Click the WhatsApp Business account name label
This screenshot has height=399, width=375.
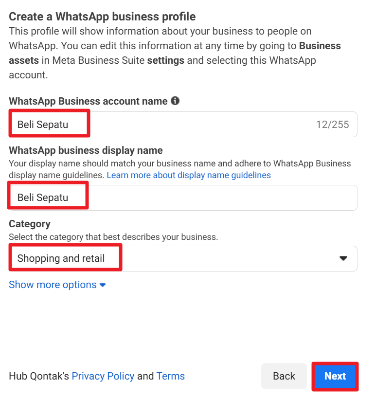[x=88, y=101]
